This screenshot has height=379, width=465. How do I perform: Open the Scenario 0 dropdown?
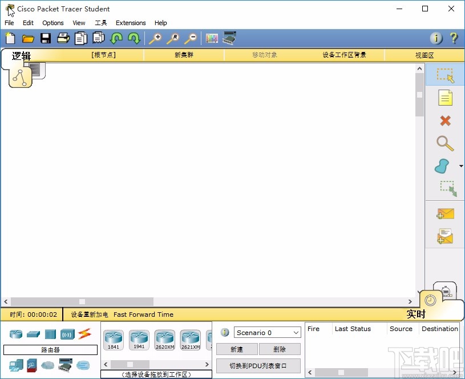coord(267,333)
